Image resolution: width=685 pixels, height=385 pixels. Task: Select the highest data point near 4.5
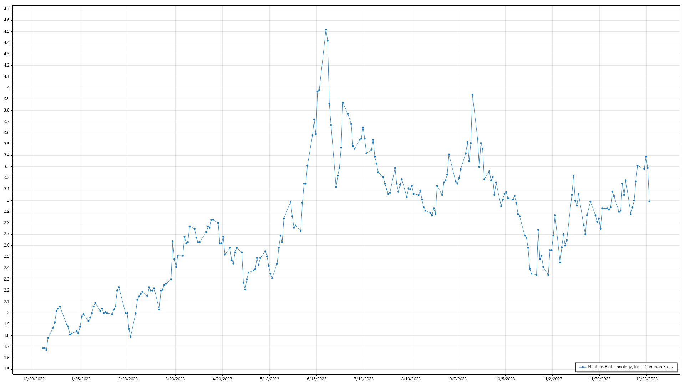tap(326, 30)
